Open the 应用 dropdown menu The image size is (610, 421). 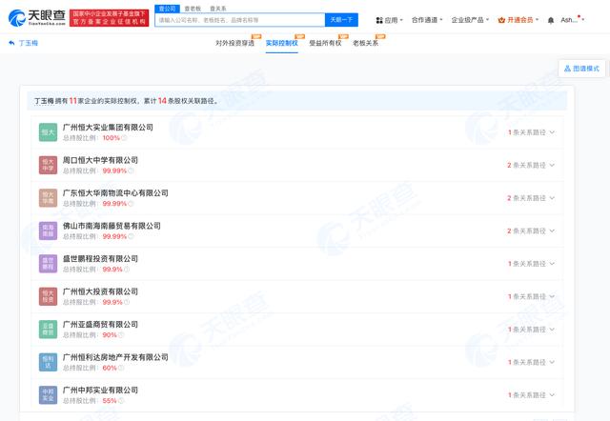tap(390, 20)
